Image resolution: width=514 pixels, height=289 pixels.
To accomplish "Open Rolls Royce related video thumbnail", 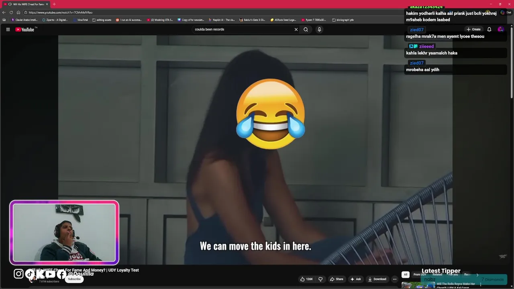I will click(418, 285).
